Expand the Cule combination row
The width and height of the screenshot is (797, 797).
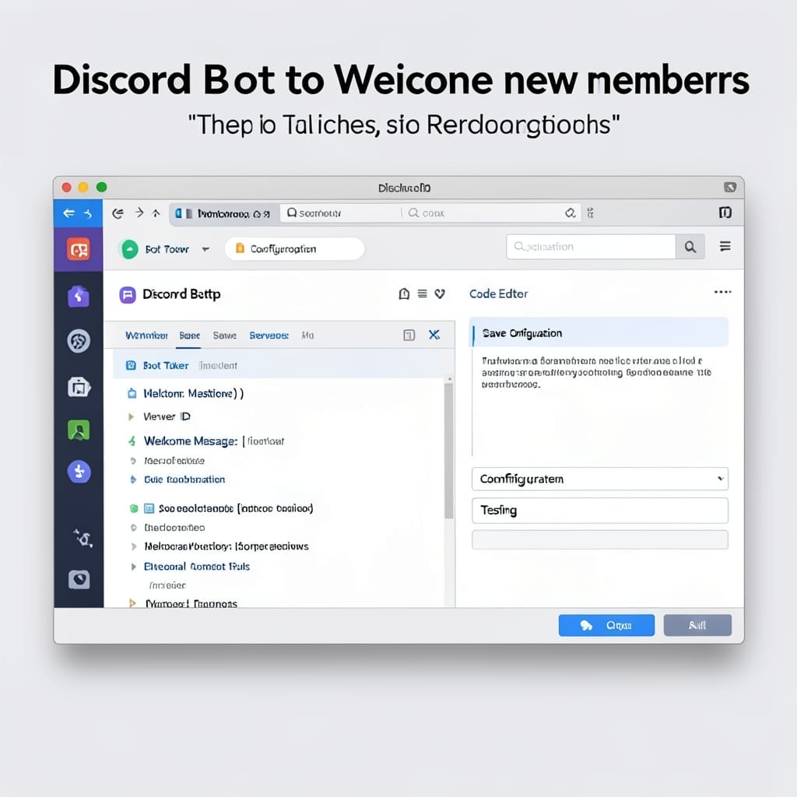133,479
